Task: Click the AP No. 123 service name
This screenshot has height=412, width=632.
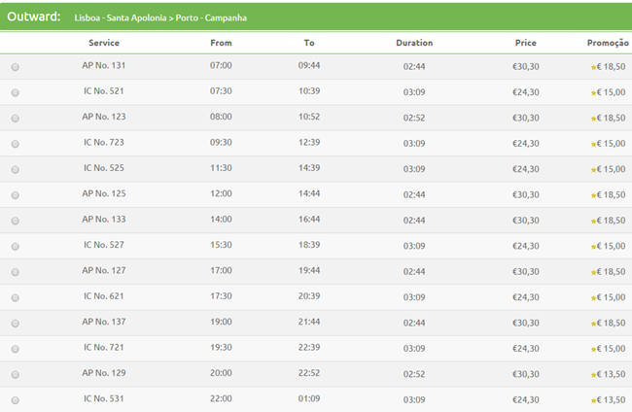Action: (x=104, y=117)
